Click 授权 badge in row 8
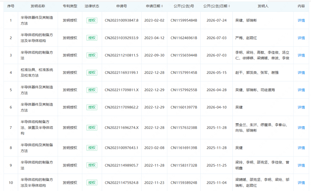This screenshot has height=191, width=311. [92, 148]
